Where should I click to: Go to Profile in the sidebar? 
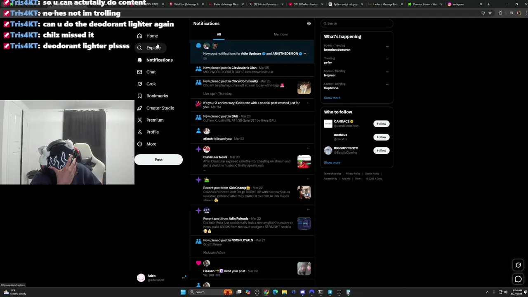coord(148,132)
